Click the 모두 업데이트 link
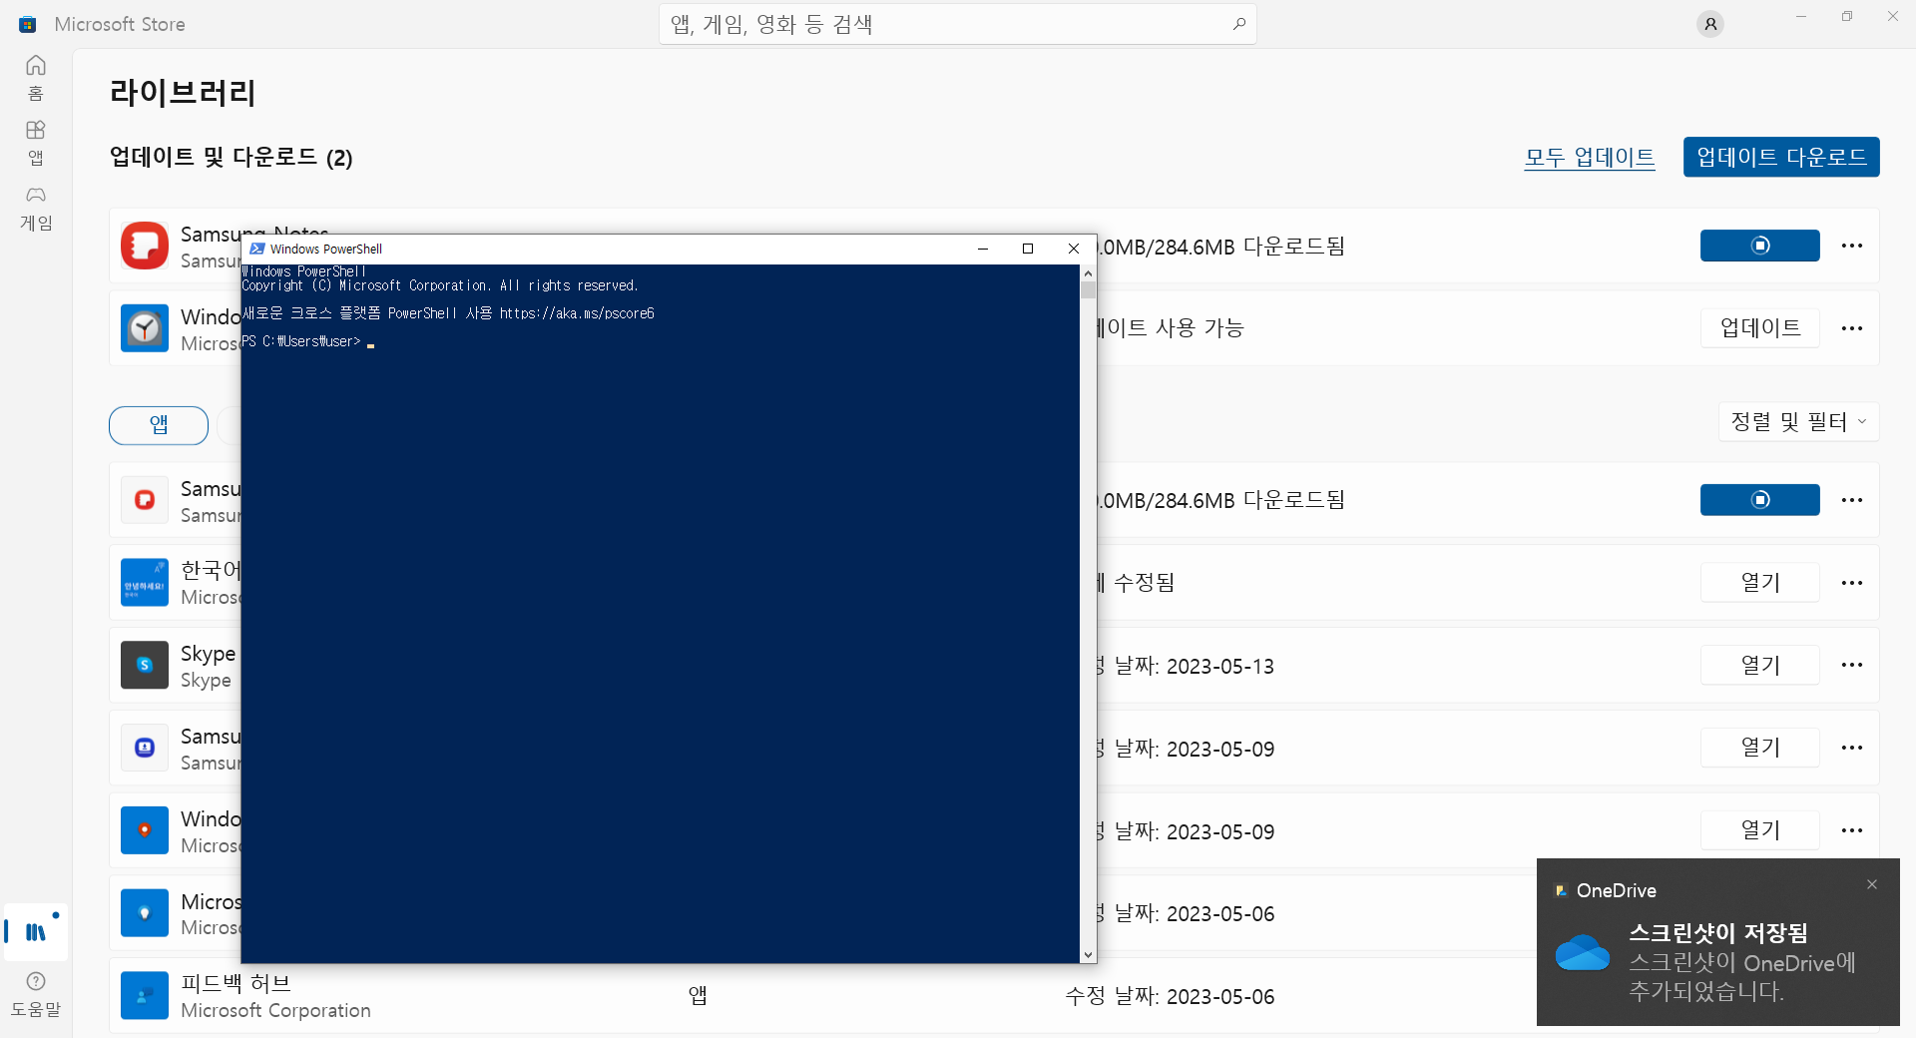Screen dimensions: 1916x1038 point(1589,158)
